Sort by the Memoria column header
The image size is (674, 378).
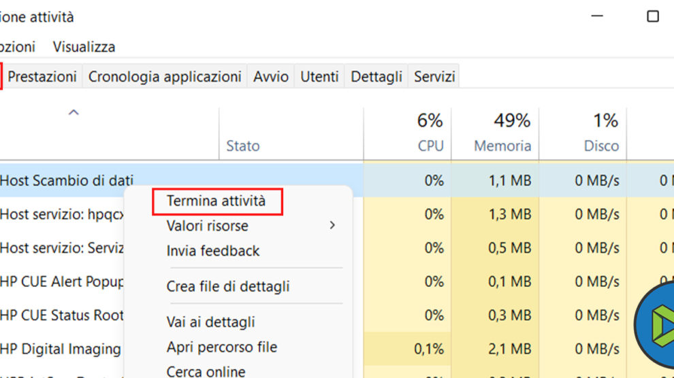click(x=502, y=133)
